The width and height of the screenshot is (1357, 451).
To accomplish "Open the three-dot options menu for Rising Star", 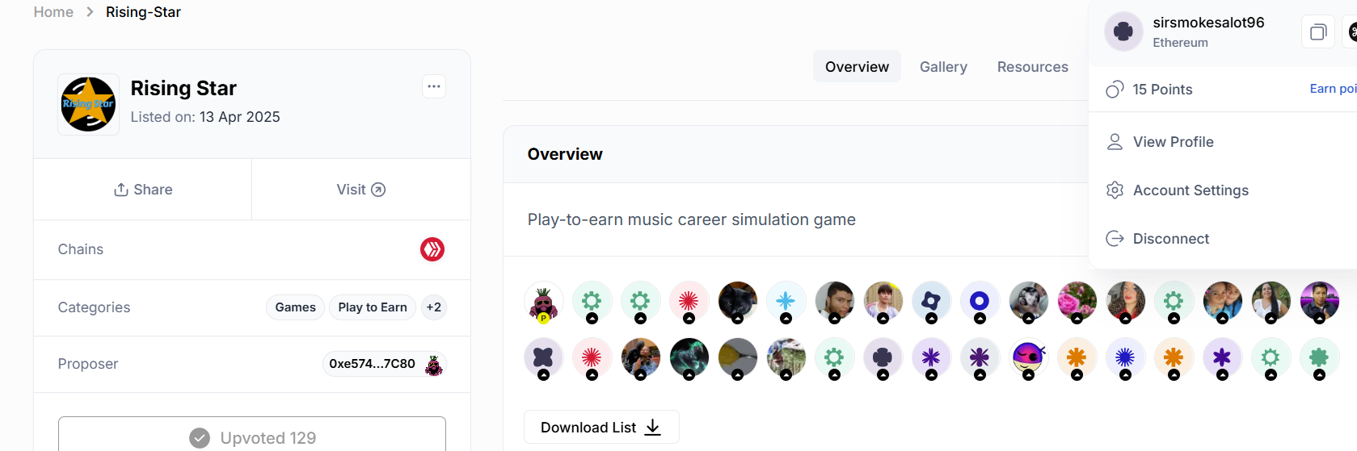I will 434,86.
